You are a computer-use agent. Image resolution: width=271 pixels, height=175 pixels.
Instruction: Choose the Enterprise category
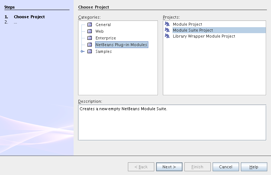[106, 38]
